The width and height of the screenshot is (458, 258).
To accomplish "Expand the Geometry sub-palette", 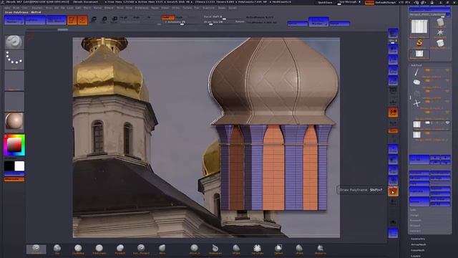I will coord(418,239).
